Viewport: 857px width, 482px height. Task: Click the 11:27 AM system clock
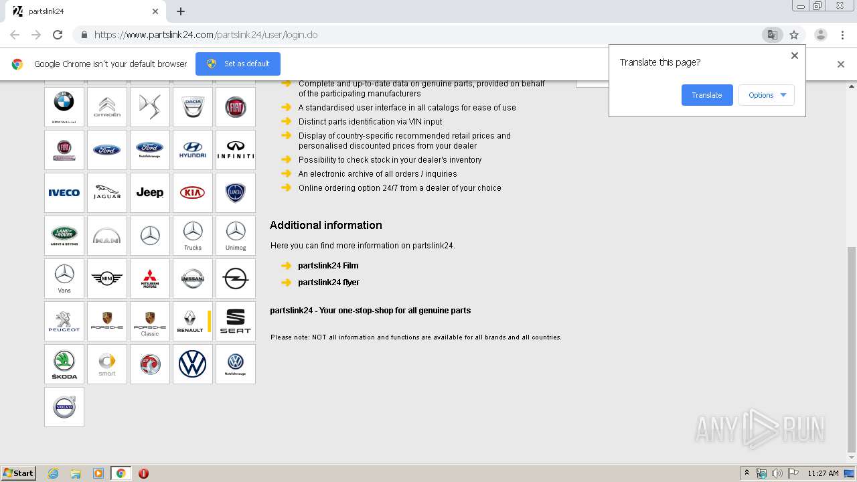pos(823,473)
